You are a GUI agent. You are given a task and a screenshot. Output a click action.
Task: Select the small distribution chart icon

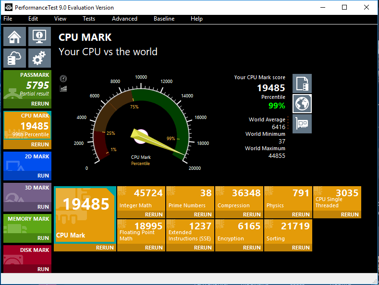63,88
